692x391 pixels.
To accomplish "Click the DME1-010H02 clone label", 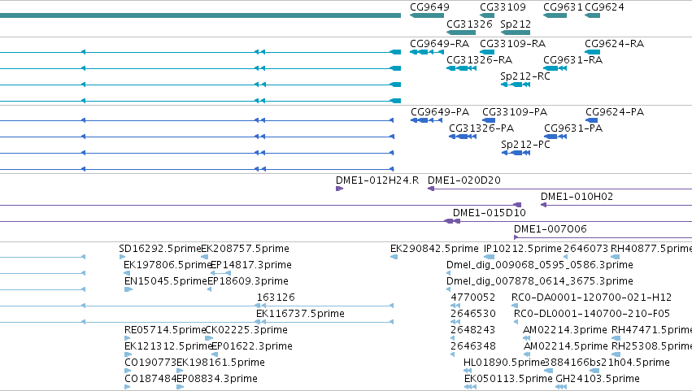I will (x=577, y=197).
